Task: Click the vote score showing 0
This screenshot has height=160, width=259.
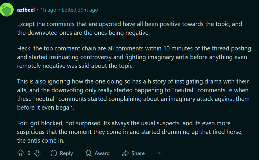Action: 29,153
